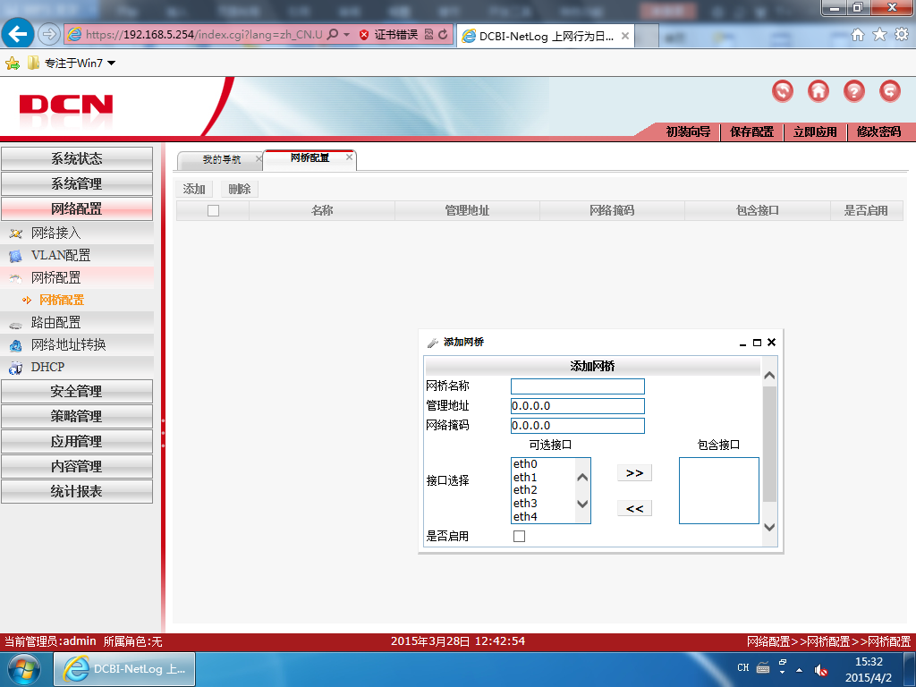Click the keyboard icon in system tray
The height and width of the screenshot is (687, 916).
pos(763,667)
